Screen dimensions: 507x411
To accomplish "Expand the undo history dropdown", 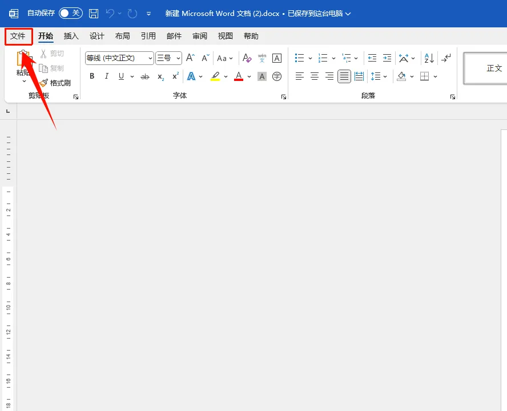I will [119, 14].
